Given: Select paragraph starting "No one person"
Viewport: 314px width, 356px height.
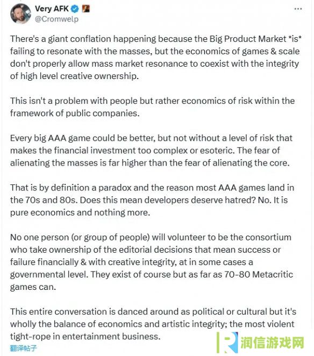Looking at the screenshot, I should [152, 262].
